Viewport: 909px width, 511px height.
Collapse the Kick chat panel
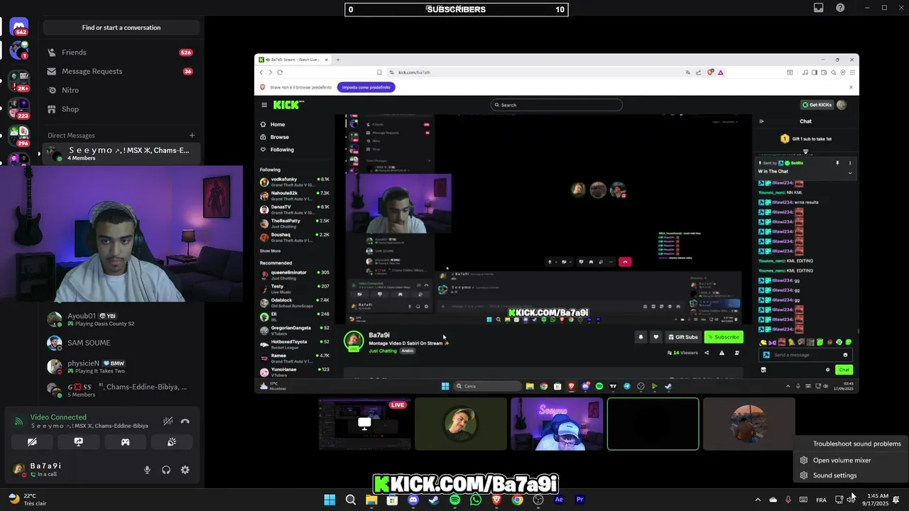click(x=761, y=121)
